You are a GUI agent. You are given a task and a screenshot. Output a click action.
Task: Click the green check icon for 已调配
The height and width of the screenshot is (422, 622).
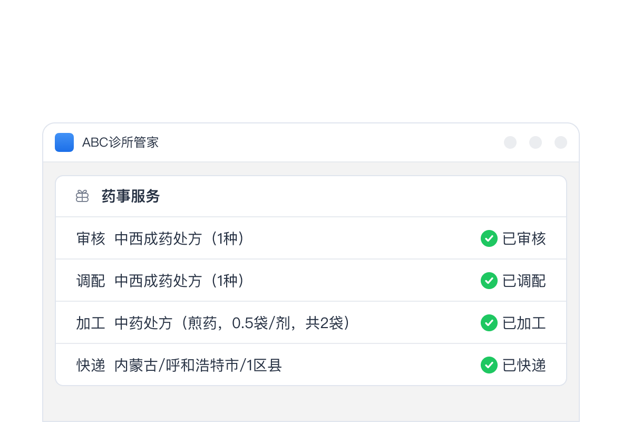coord(489,281)
